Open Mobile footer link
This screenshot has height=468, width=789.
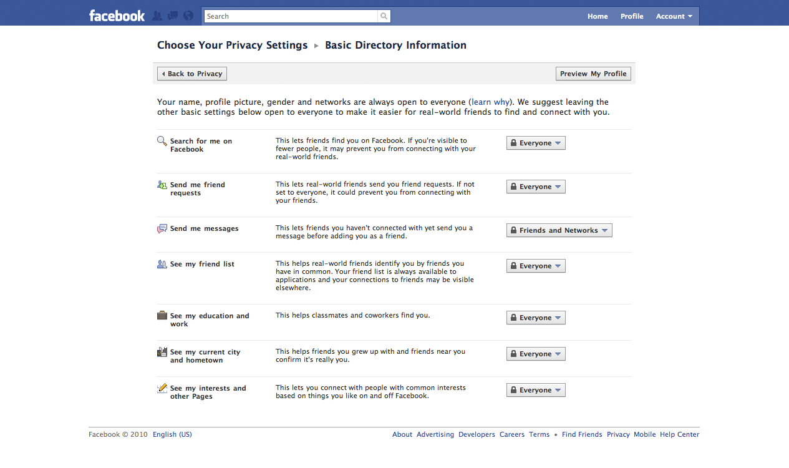click(645, 434)
